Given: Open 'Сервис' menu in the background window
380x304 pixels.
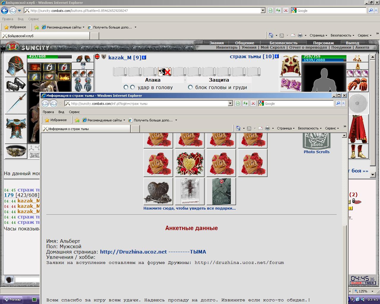Looking at the screenshot, I should [x=34, y=19].
